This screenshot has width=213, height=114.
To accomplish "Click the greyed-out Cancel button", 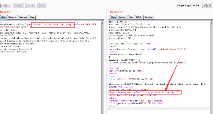I will [18, 5].
